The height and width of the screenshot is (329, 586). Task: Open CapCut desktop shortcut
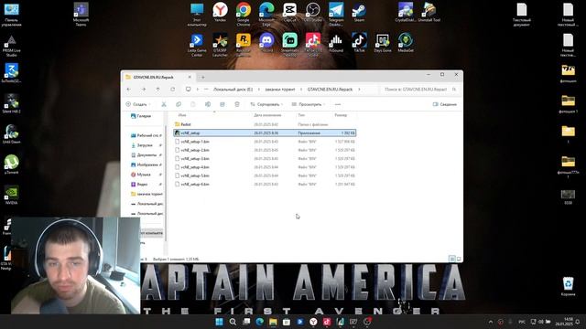[289, 12]
